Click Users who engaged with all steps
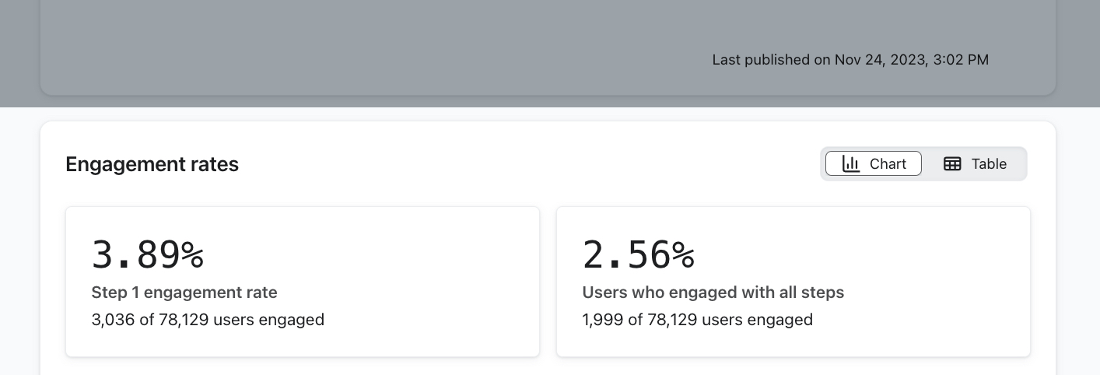The width and height of the screenshot is (1100, 375). (x=713, y=293)
